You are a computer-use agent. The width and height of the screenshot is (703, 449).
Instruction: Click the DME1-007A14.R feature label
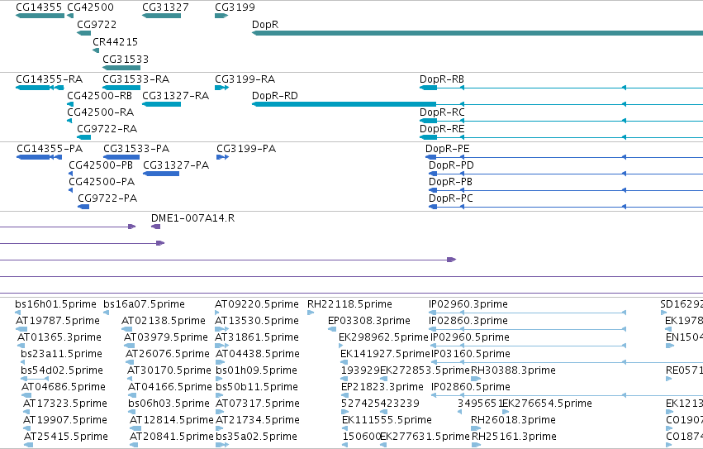(x=192, y=218)
